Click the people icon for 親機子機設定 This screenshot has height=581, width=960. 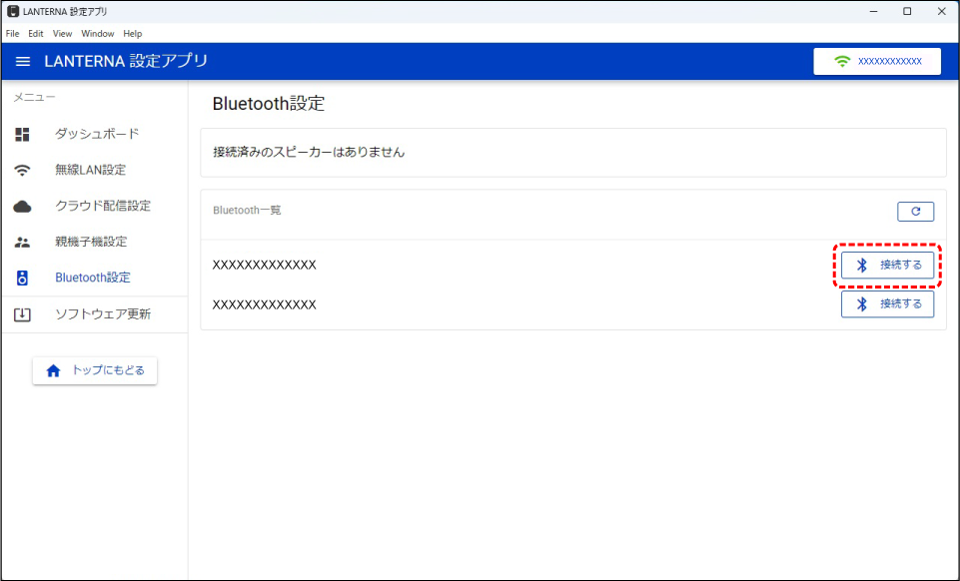(22, 243)
